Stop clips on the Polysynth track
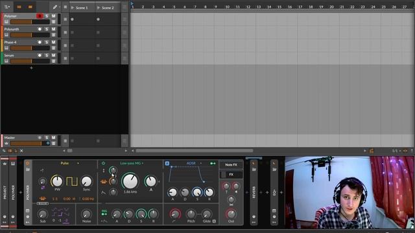The image size is (415, 233). pos(65,32)
